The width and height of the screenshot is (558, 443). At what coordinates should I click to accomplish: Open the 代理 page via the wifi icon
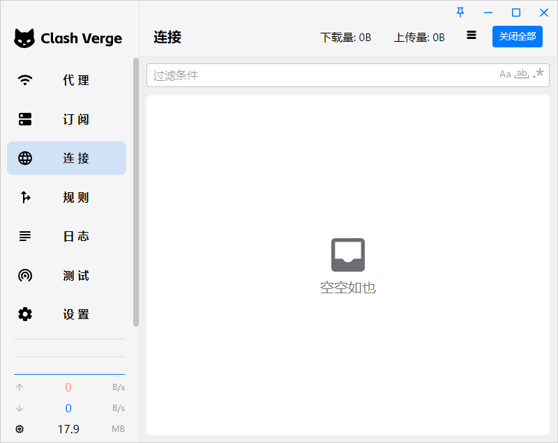(x=25, y=80)
